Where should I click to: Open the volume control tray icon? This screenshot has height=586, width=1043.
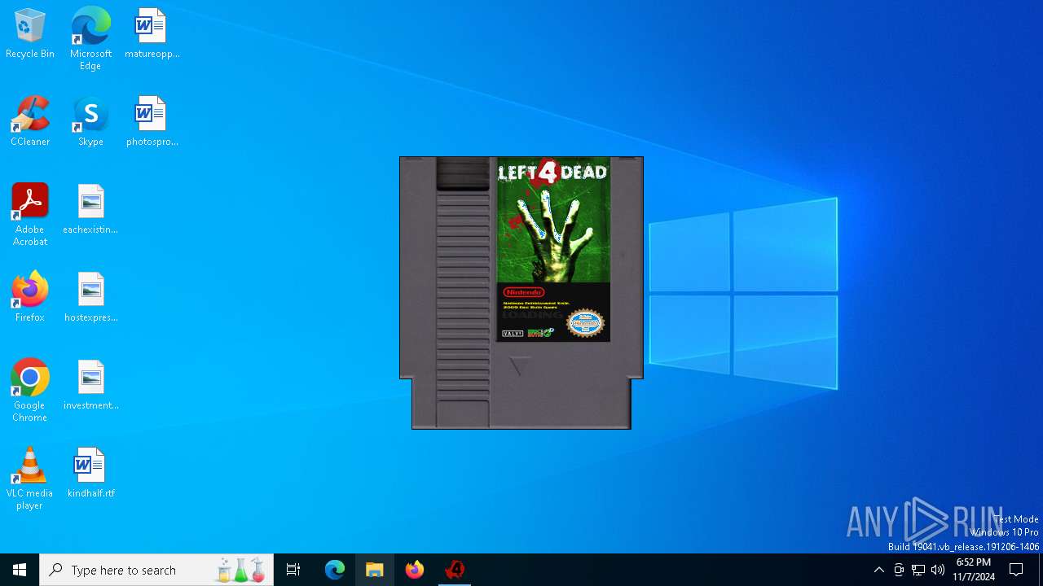[x=938, y=570]
